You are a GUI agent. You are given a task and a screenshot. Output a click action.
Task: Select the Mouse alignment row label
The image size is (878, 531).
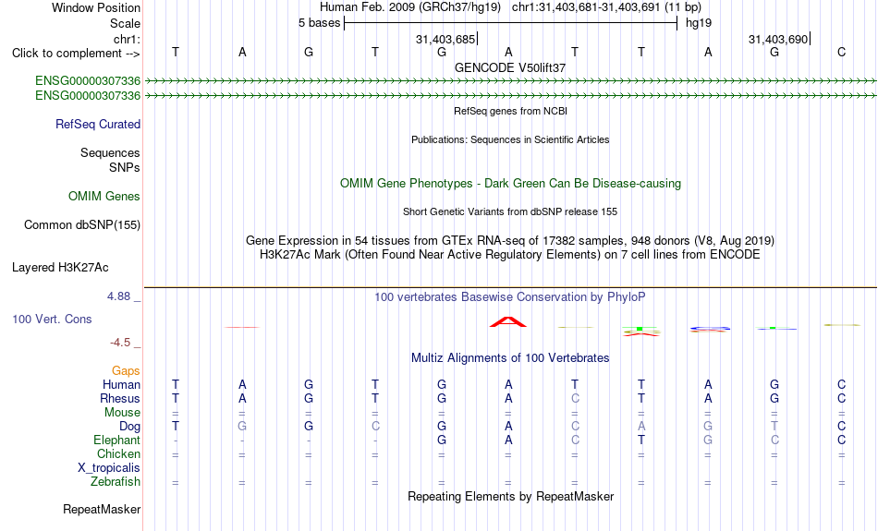point(122,413)
